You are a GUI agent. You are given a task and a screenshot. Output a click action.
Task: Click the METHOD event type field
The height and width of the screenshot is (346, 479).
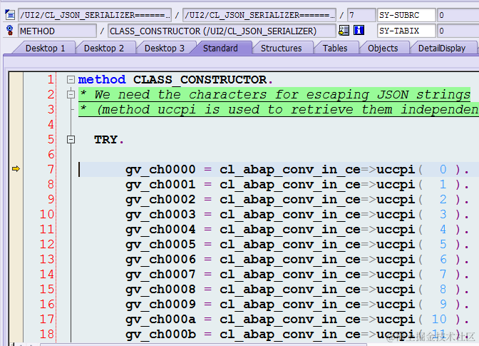coord(57,31)
